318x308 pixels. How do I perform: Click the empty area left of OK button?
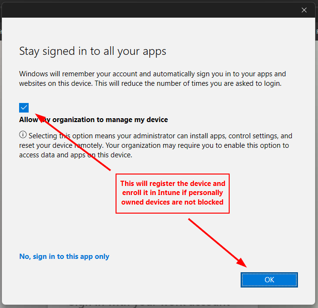143,280
